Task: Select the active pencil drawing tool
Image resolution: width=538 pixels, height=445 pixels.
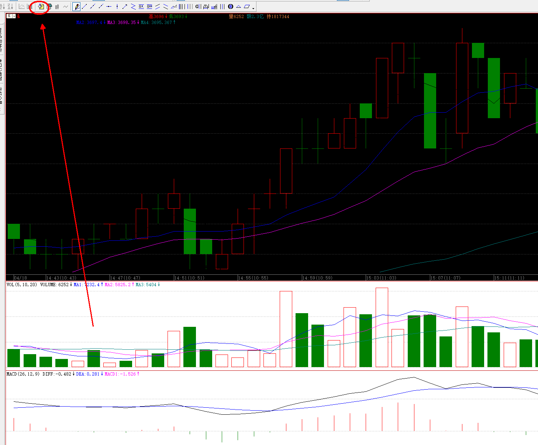Action: click(77, 7)
